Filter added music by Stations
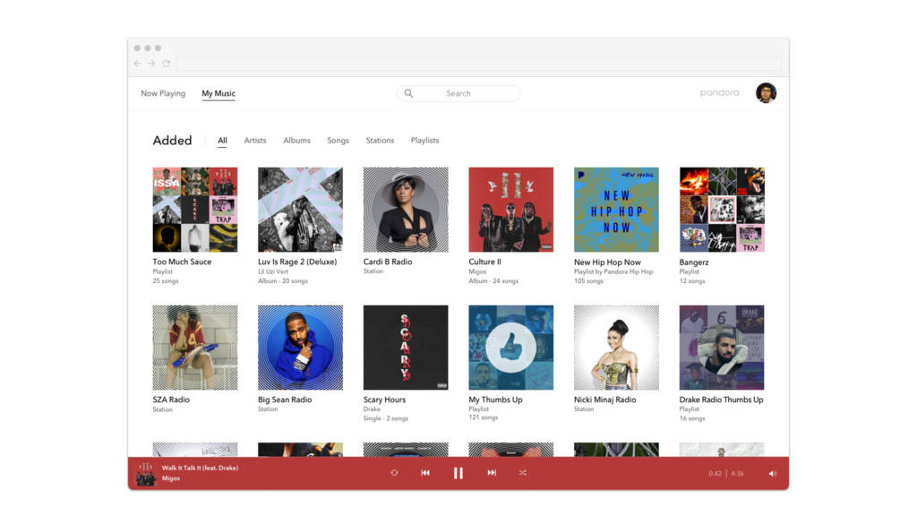 [380, 141]
